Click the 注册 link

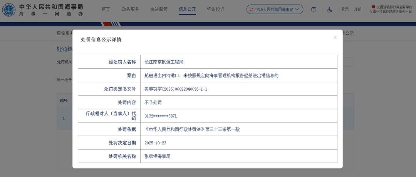click(x=358, y=10)
